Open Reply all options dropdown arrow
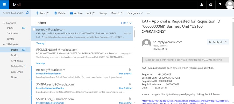This screenshot has height=104, width=234. pos(226,42)
